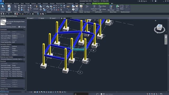Click the Sign In button

[144, 1]
